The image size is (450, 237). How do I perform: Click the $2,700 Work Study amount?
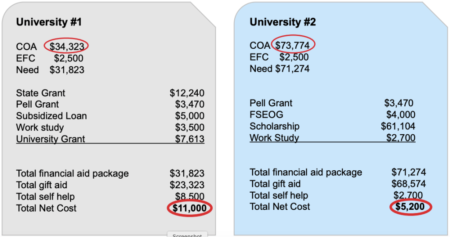401,138
